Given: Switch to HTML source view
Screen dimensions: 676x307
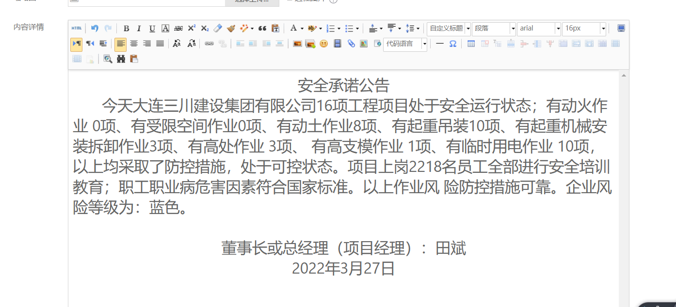Looking at the screenshot, I should point(77,29).
